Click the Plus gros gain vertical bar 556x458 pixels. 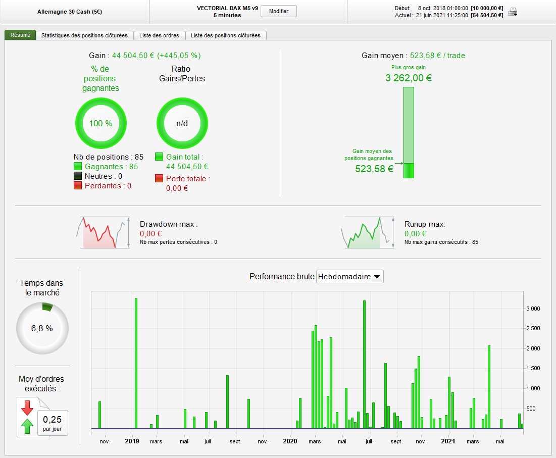pyautogui.click(x=409, y=132)
